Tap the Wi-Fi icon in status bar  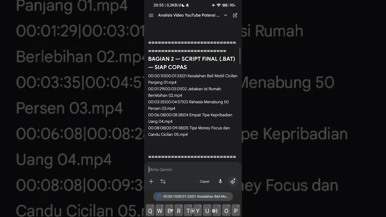219,5
